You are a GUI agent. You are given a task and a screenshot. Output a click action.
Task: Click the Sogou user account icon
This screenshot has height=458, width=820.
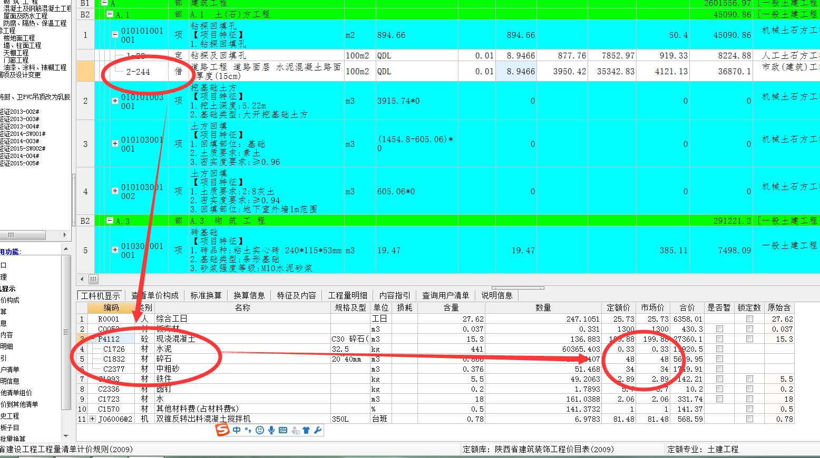click(x=295, y=430)
